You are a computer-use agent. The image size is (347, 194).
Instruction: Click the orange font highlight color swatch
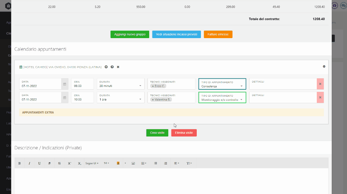click(118, 163)
